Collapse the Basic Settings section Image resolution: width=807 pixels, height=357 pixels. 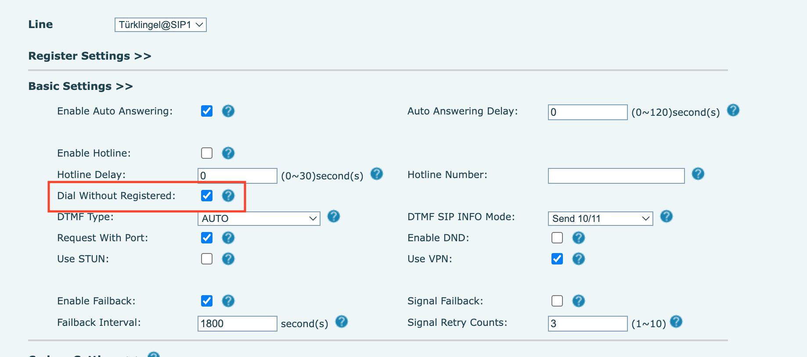tap(80, 86)
